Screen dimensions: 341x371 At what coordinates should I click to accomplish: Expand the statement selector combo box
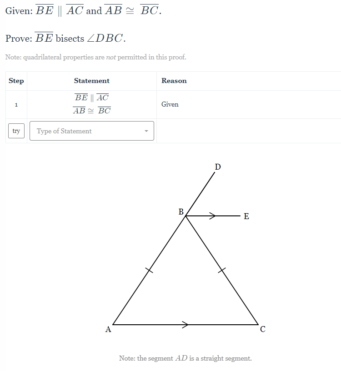91,131
